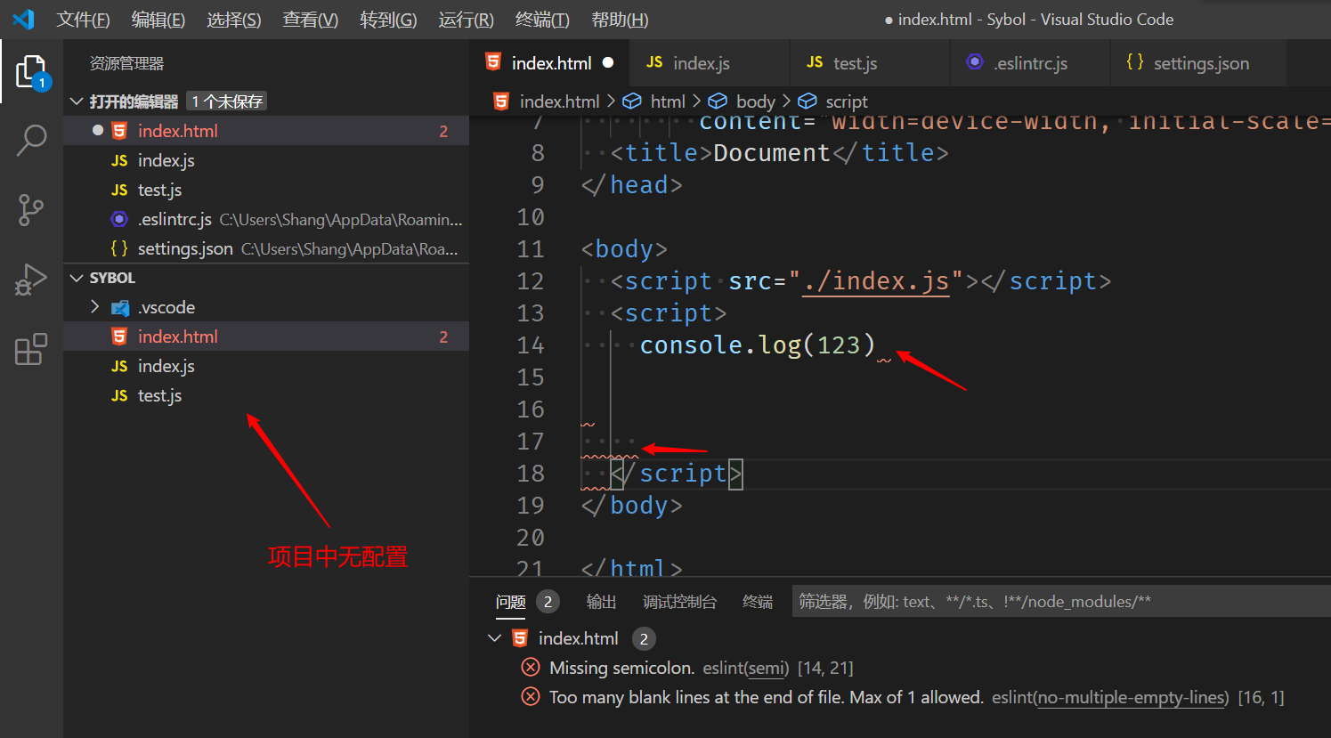Open index.js in SYBOL folder tree
1331x738 pixels.
coord(266,366)
